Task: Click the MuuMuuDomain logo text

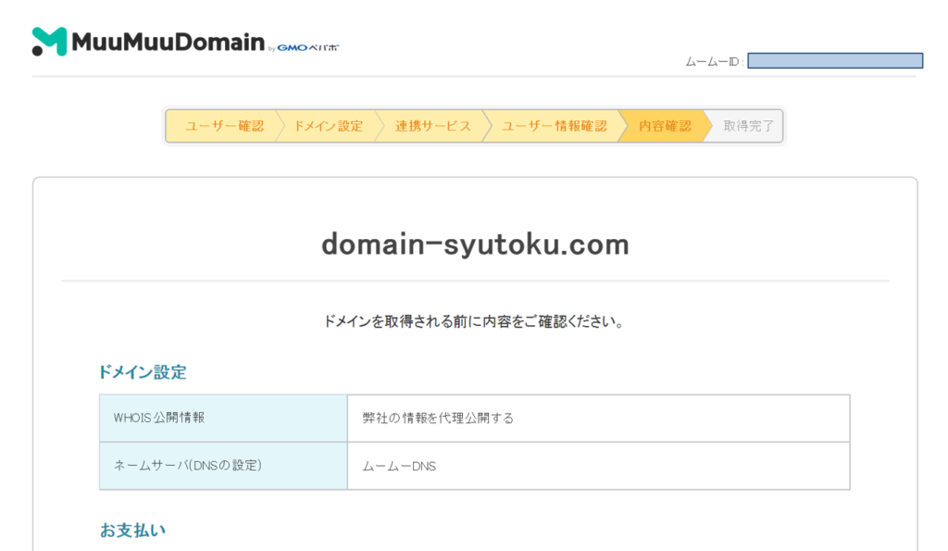Action: pos(168,43)
